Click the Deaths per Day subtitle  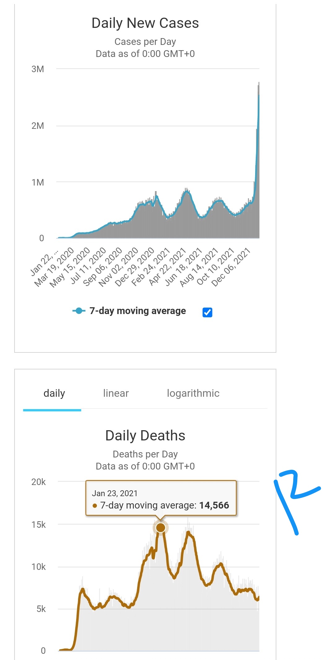click(145, 454)
